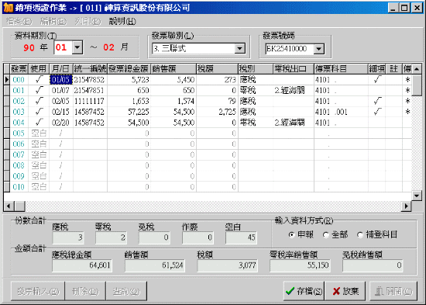Toggle the 使用 checkmark for invoice 001
This screenshot has width=426, height=305.
tap(39, 90)
